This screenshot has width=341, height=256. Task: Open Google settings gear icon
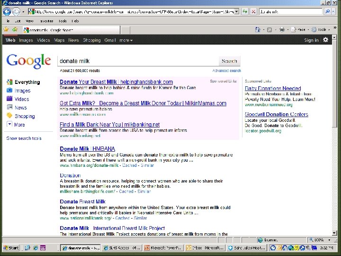(x=325, y=40)
